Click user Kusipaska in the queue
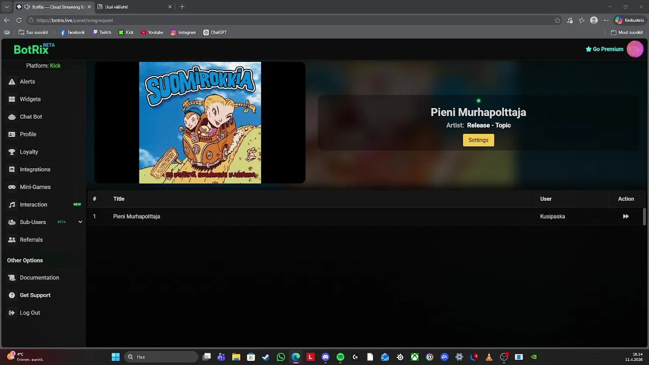 click(x=552, y=216)
